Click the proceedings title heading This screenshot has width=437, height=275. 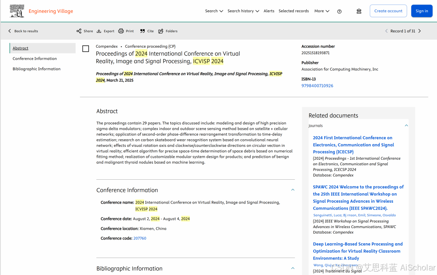(x=168, y=57)
